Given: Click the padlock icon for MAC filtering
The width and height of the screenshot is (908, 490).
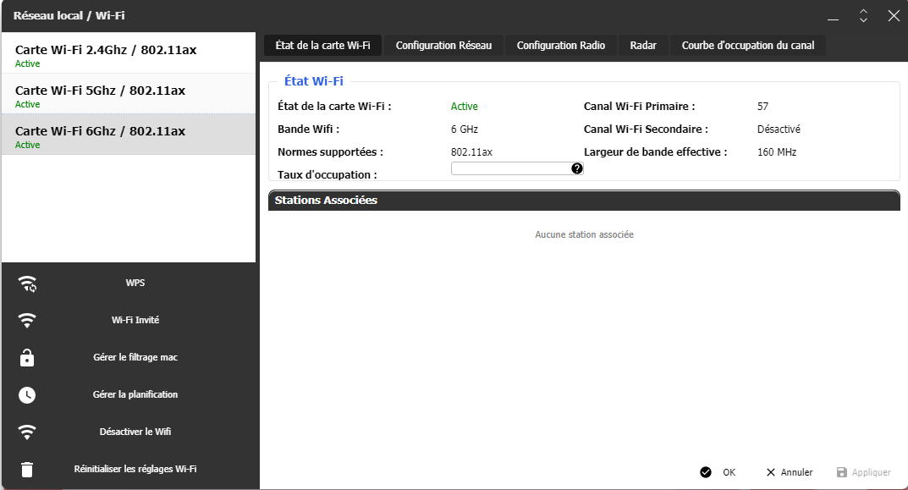Looking at the screenshot, I should click(27, 358).
